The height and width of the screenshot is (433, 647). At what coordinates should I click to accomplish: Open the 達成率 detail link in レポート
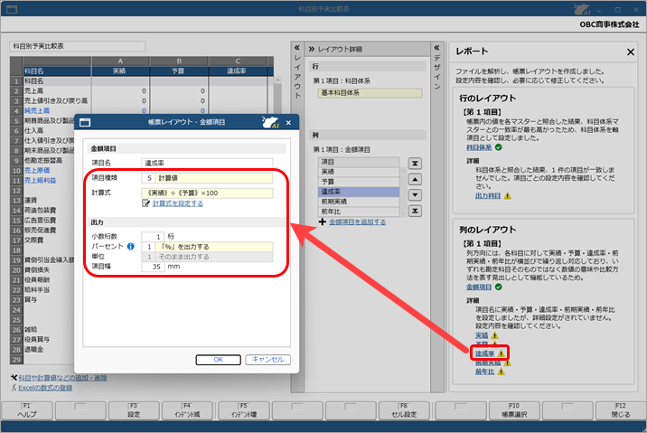tap(484, 353)
